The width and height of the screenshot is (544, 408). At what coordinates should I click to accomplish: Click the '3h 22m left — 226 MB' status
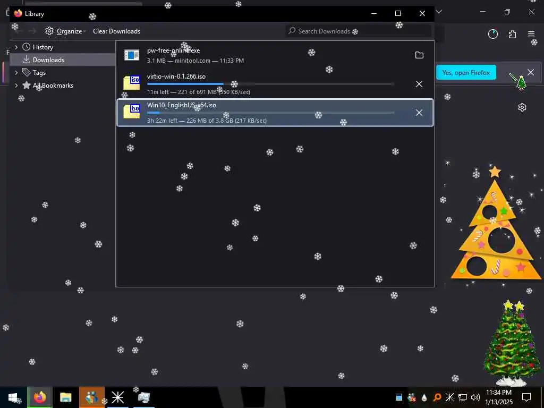pyautogui.click(x=207, y=121)
